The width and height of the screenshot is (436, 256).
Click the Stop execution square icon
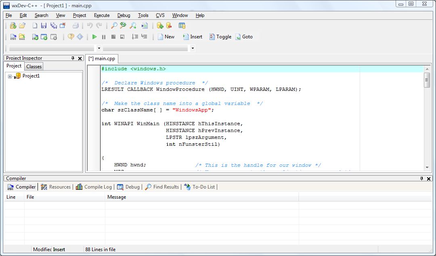[113, 37]
